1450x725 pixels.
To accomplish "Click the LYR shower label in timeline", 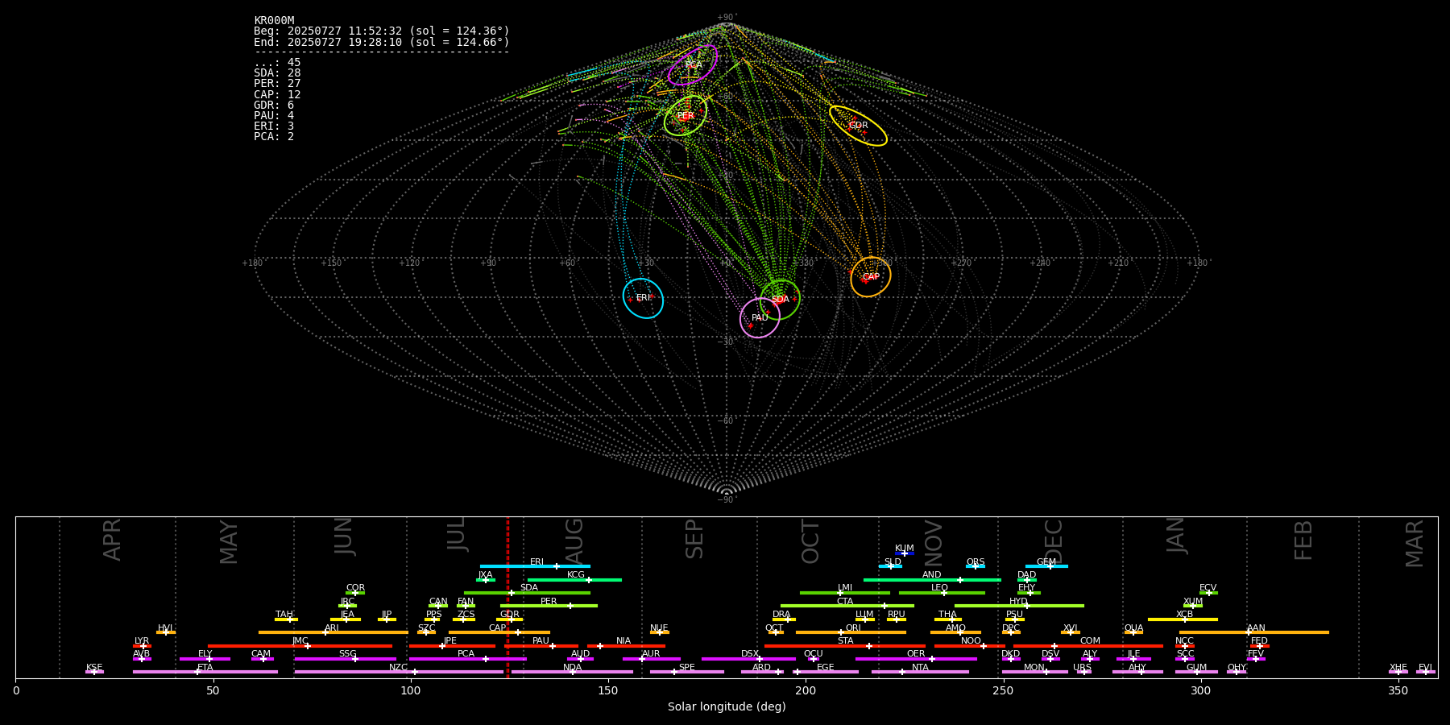I will coord(142,641).
